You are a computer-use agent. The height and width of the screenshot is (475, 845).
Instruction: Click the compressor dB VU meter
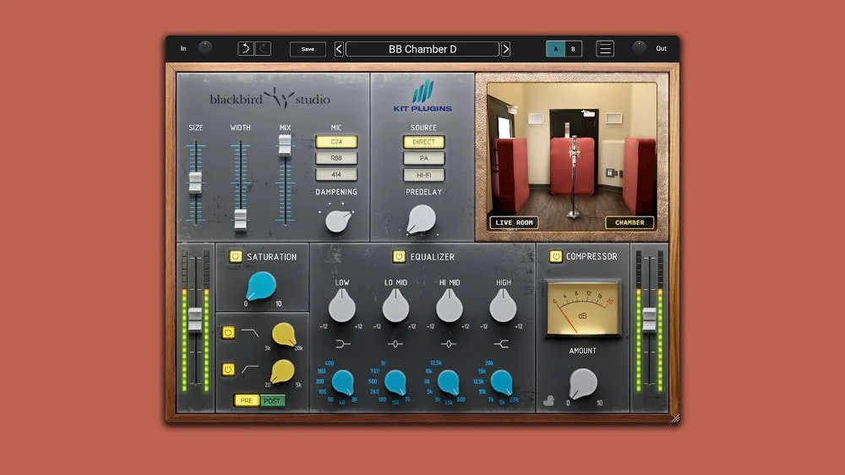[582, 309]
